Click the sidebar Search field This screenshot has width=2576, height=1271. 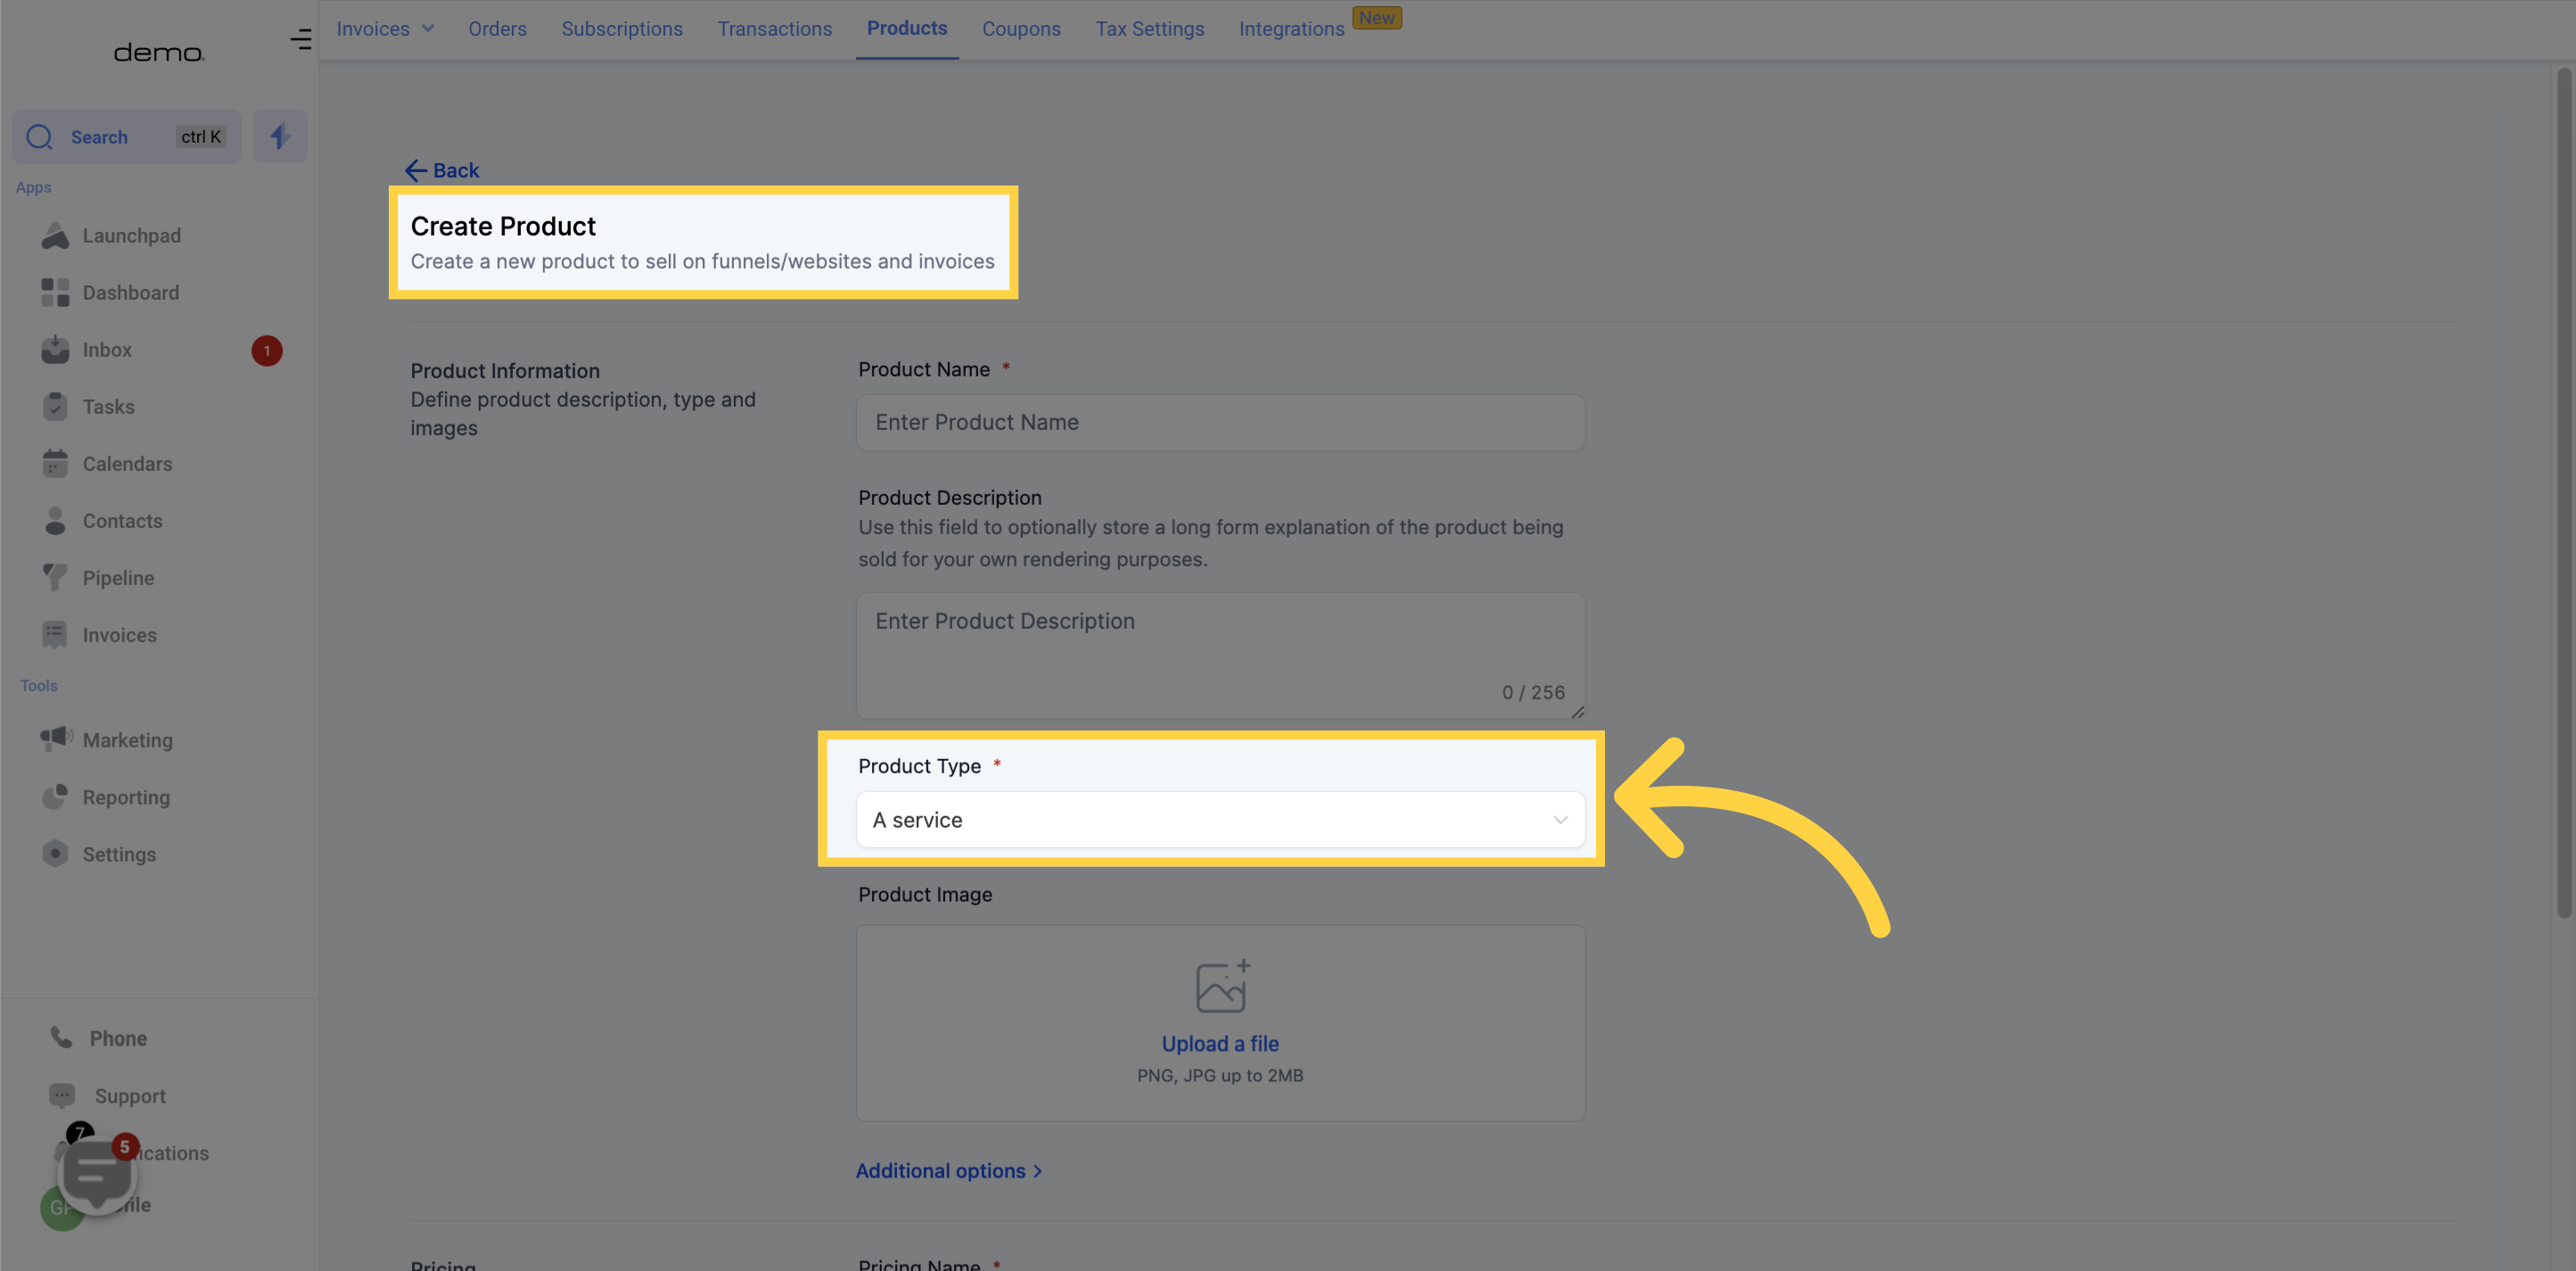point(126,137)
